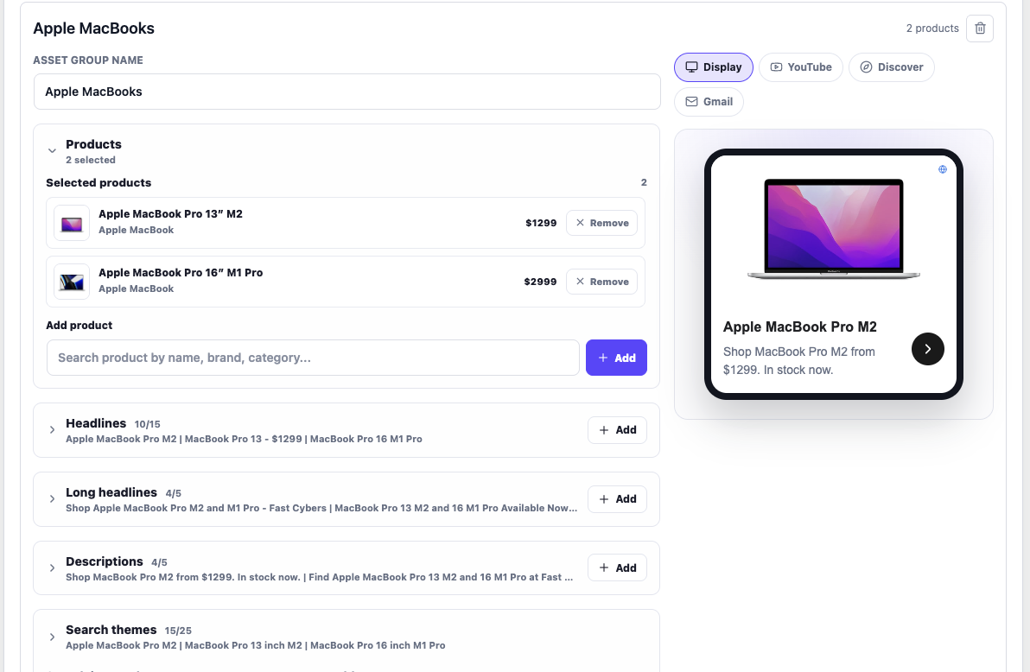Open thumbnail of MacBook Pro 16″ M1 Pro product
Screen dimensions: 1030x672
click(72, 282)
